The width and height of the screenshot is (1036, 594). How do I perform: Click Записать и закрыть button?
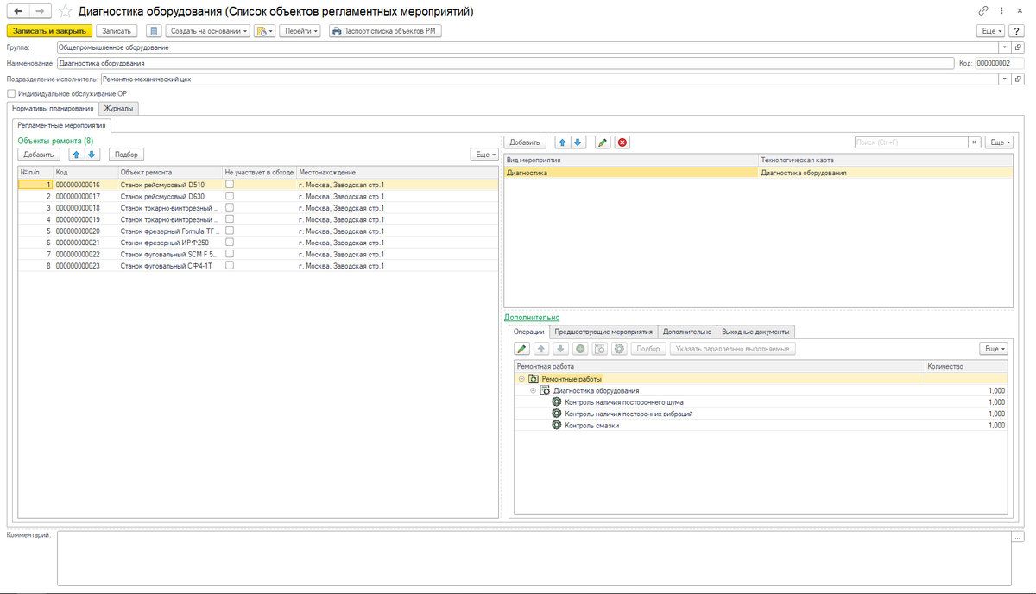pyautogui.click(x=49, y=31)
